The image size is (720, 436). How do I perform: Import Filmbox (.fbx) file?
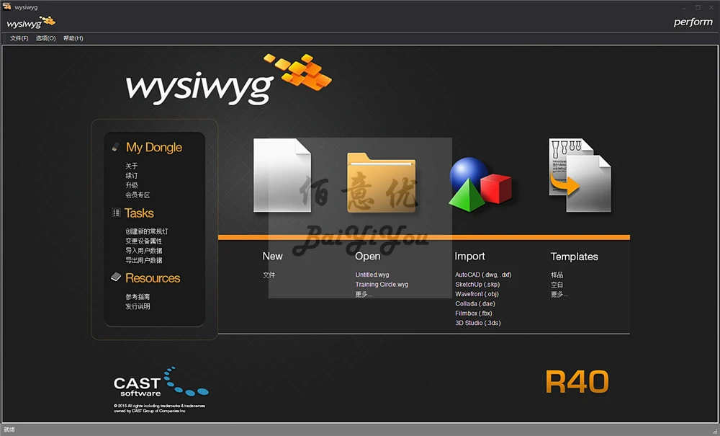(x=474, y=313)
